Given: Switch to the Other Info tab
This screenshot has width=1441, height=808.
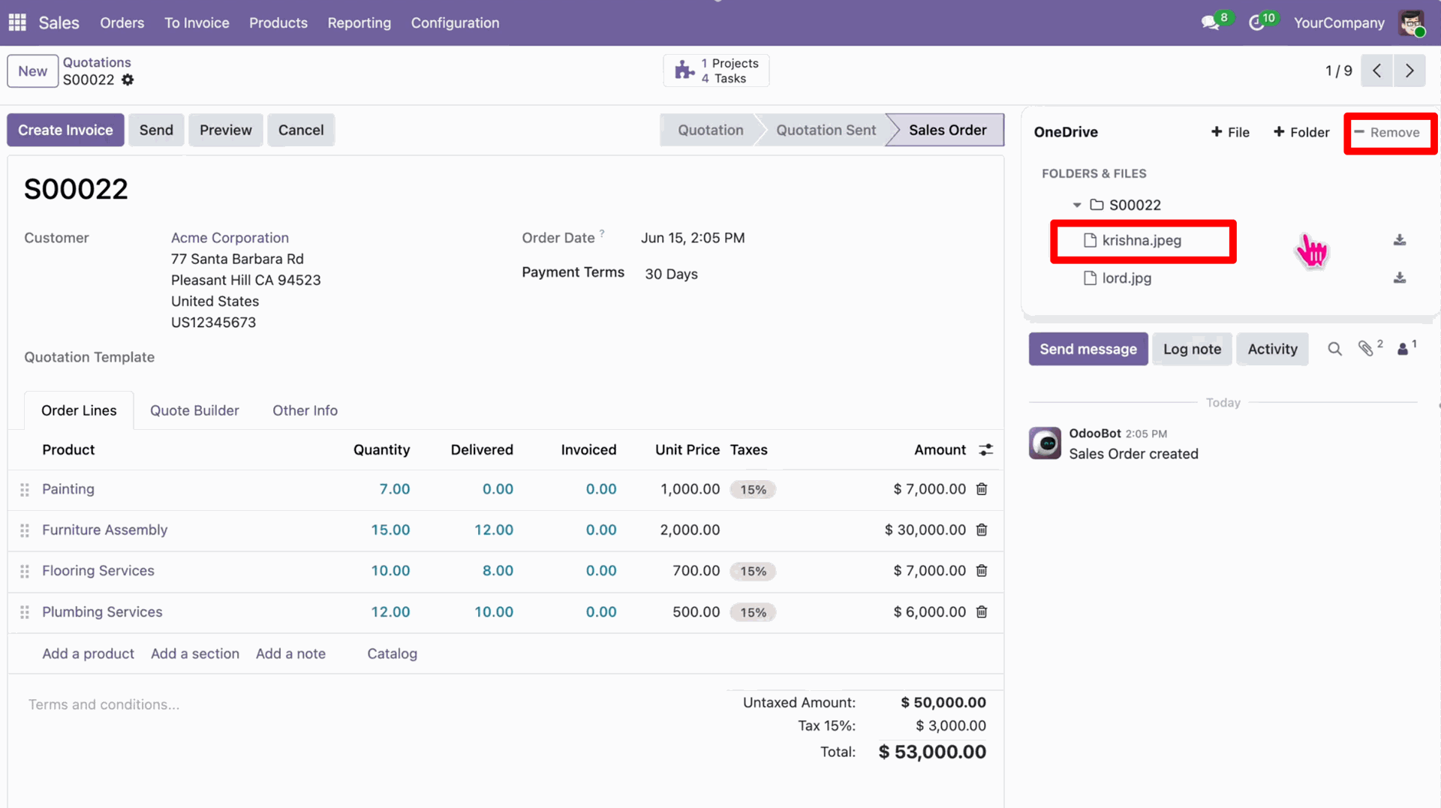Looking at the screenshot, I should (x=305, y=410).
